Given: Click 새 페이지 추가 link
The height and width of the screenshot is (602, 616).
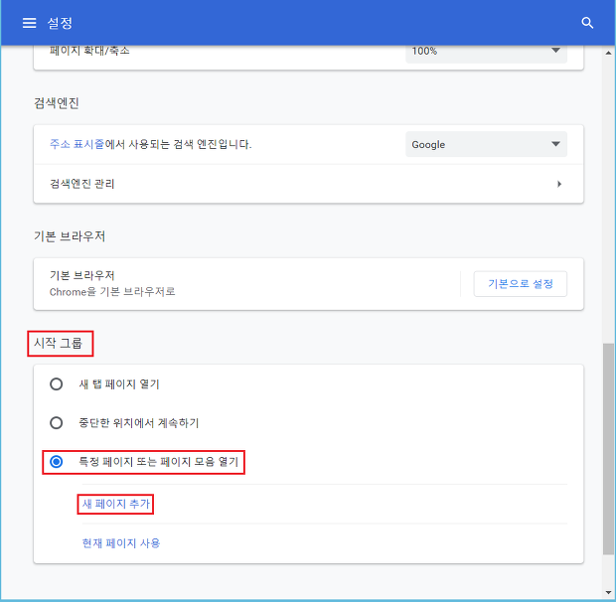Looking at the screenshot, I should point(116,504).
